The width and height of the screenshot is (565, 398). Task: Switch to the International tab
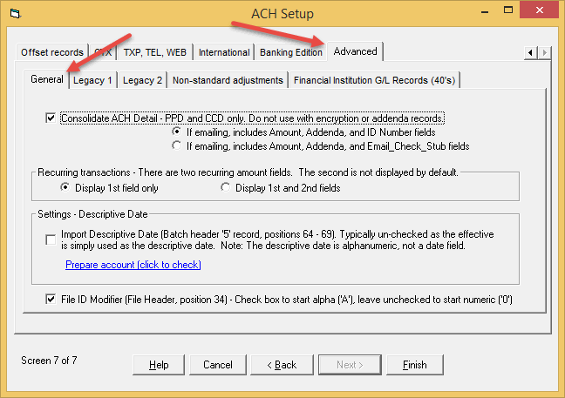coord(224,53)
